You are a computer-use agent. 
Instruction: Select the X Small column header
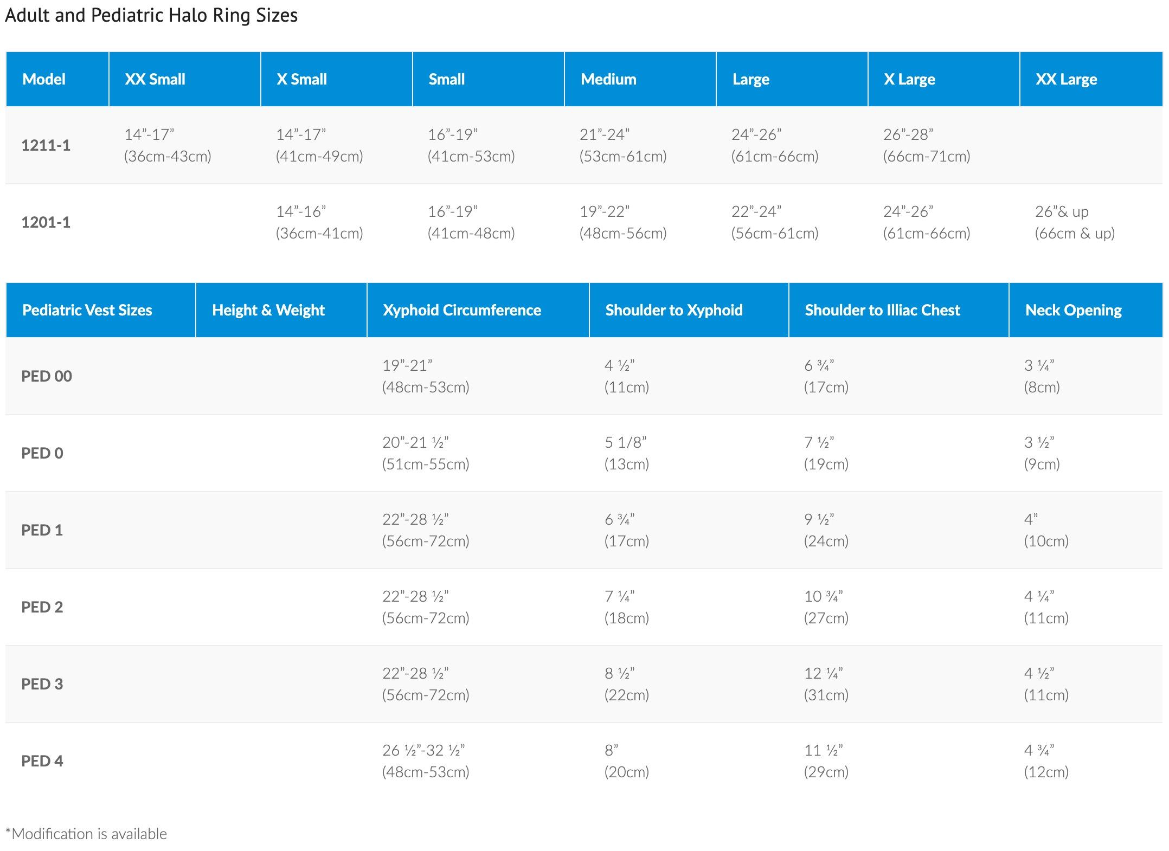pyautogui.click(x=301, y=79)
